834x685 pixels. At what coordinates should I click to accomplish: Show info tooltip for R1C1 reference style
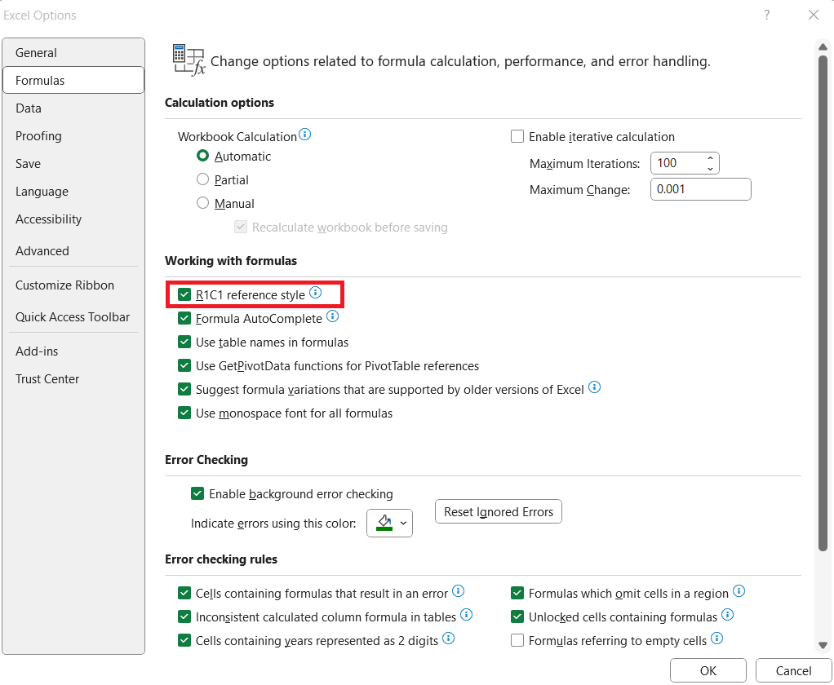316,293
